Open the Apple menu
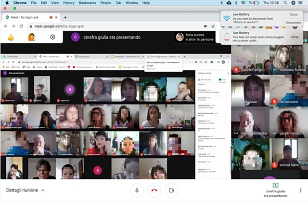 [7, 3]
